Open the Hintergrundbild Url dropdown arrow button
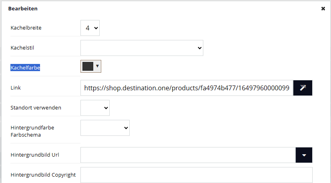The height and width of the screenshot is (183, 331). click(304, 155)
